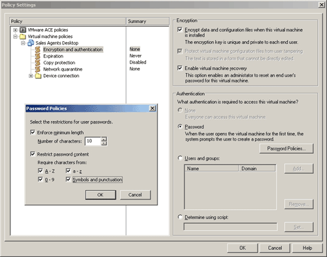Select the Expiration policy item

pos(53,56)
